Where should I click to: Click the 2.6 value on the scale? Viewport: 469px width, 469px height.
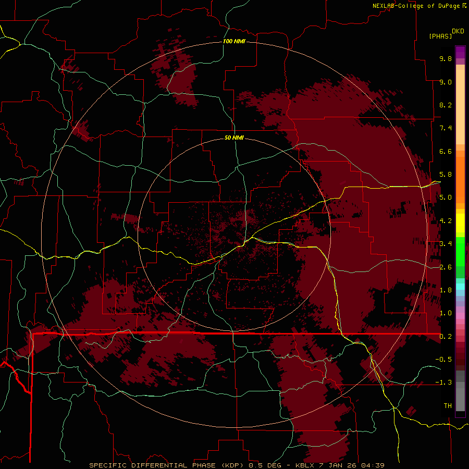pyautogui.click(x=446, y=267)
